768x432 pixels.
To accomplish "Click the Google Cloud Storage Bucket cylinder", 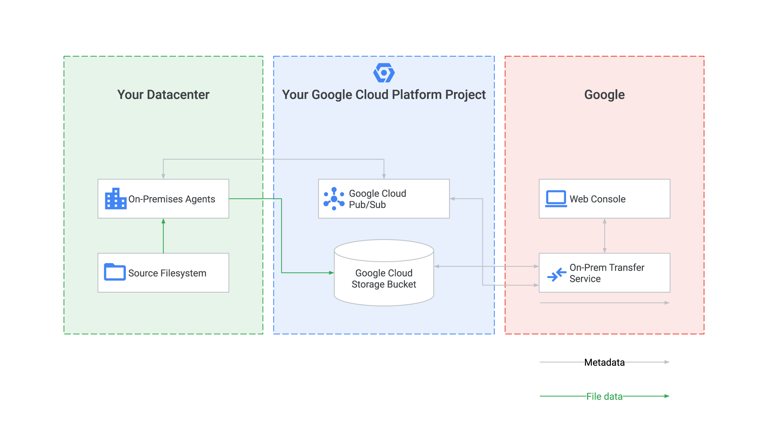I will (384, 273).
